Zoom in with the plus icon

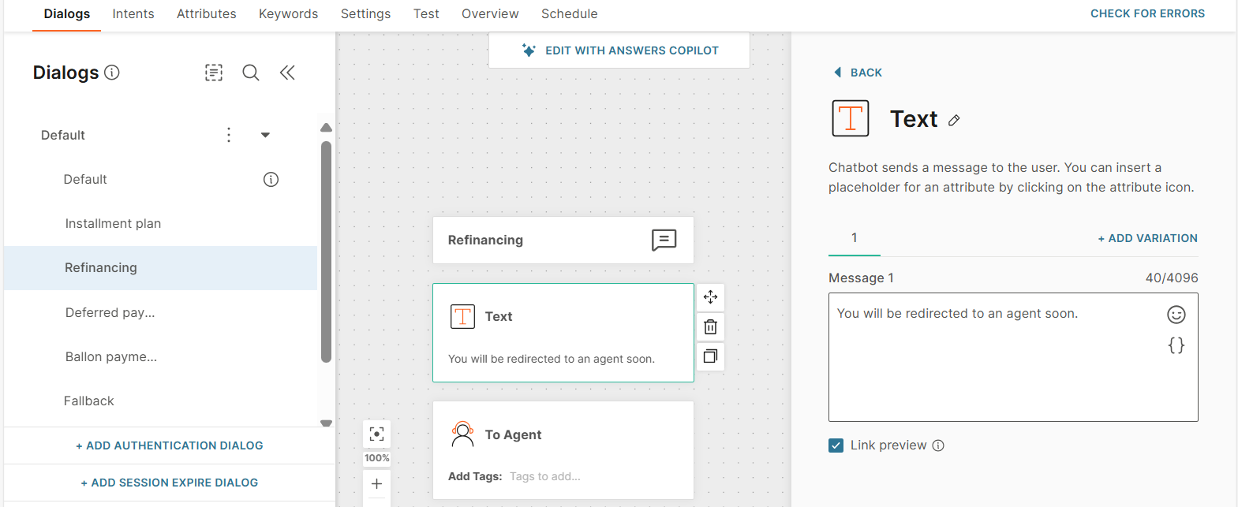pos(377,484)
